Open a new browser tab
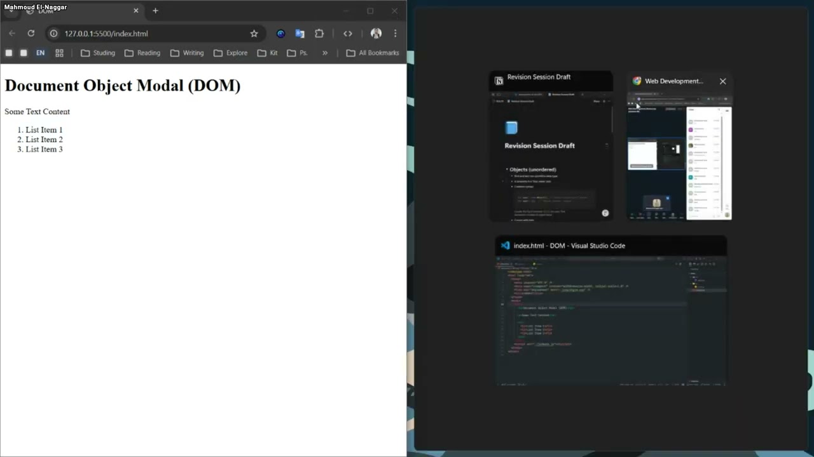Image resolution: width=814 pixels, height=457 pixels. pos(155,11)
